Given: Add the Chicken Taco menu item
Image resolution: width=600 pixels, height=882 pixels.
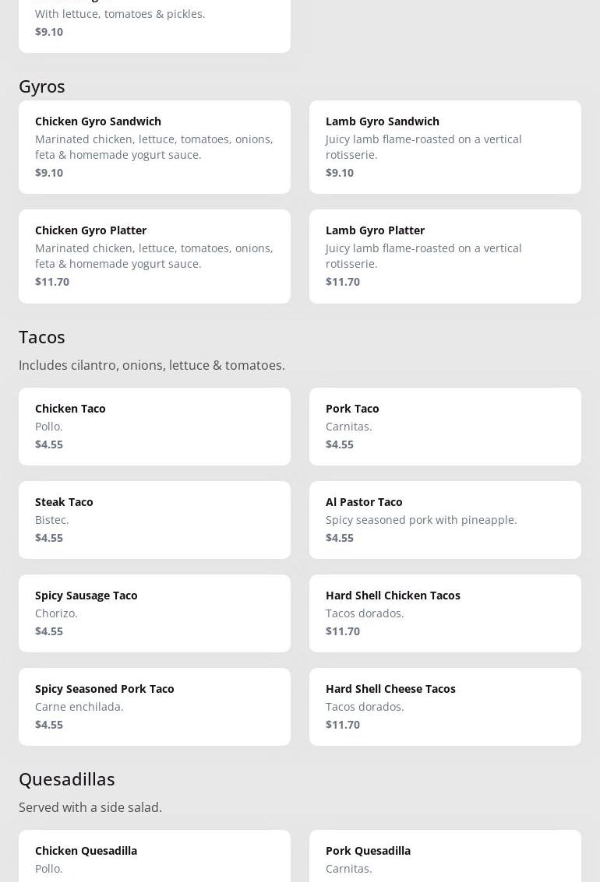Looking at the screenshot, I should point(154,426).
